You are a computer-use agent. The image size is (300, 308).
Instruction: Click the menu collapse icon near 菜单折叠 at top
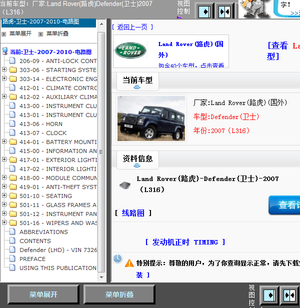[x=40, y=34]
